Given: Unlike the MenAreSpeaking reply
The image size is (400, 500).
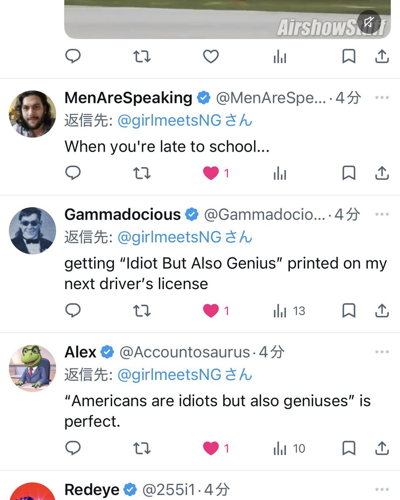Looking at the screenshot, I should coord(210,173).
